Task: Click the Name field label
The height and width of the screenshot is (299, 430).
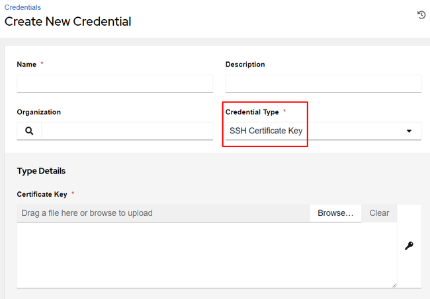Action: (x=26, y=64)
